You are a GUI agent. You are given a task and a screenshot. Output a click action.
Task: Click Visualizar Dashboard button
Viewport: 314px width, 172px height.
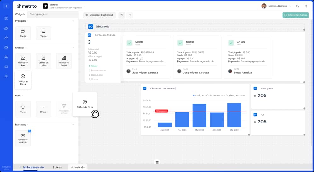click(x=99, y=15)
